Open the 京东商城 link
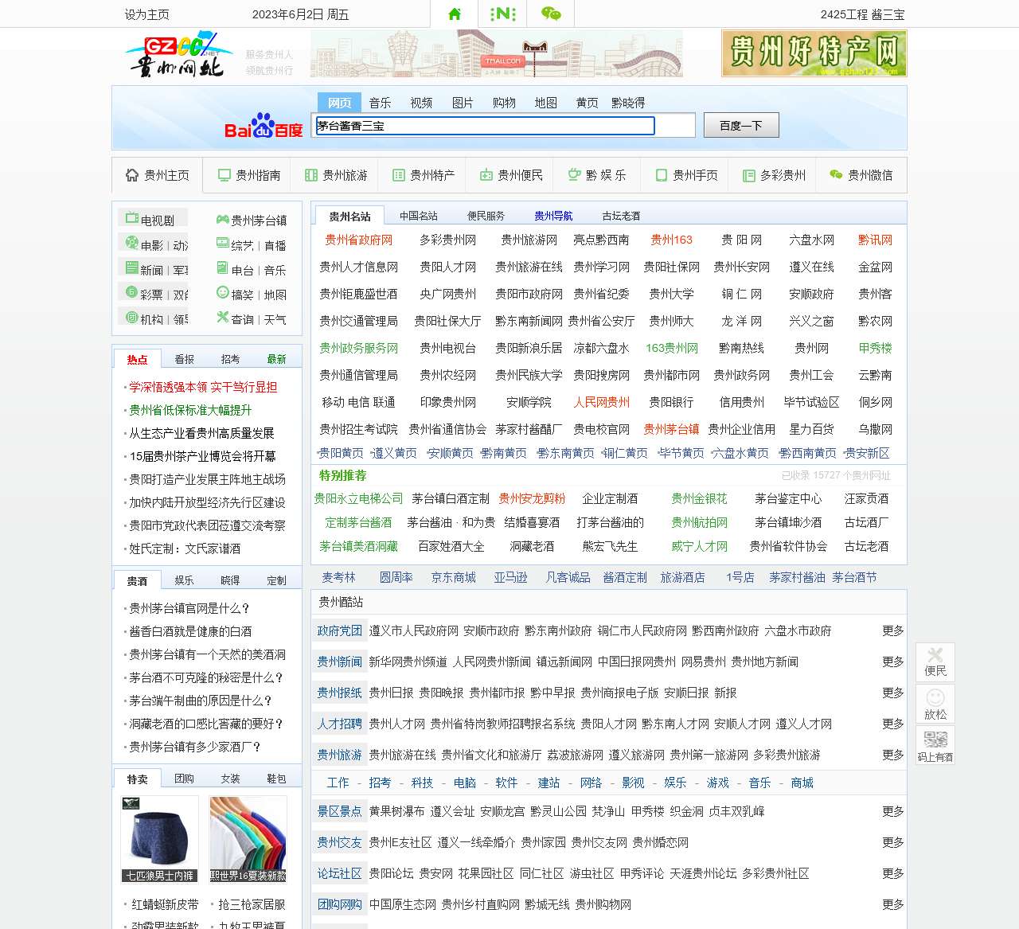 [x=454, y=577]
